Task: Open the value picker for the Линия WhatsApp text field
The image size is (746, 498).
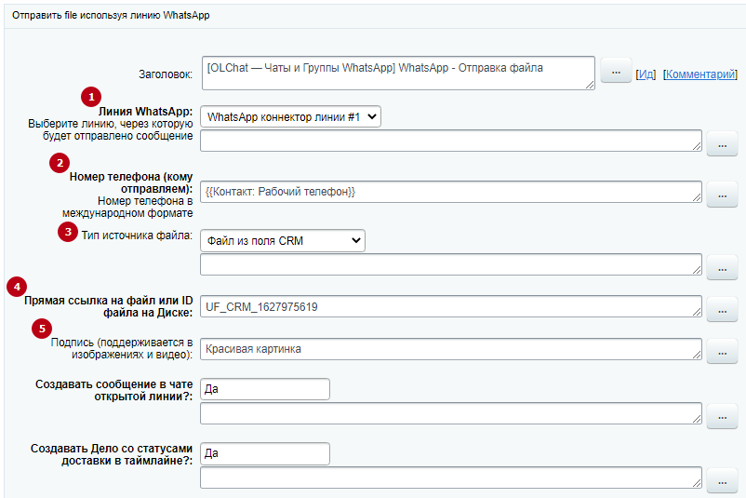Action: 722,143
